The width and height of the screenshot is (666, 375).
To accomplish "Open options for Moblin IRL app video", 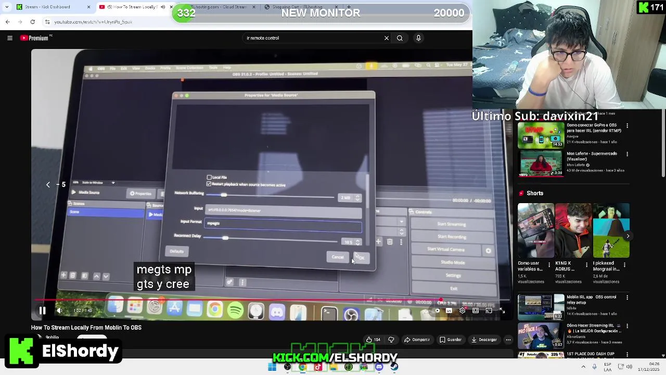I will [627, 297].
